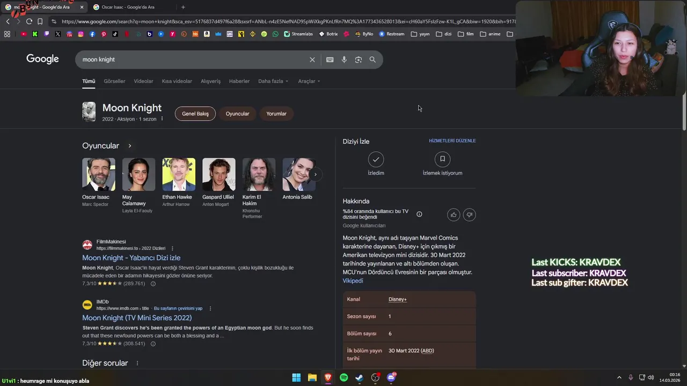Open the Botrix bookmark
The height and width of the screenshot is (386, 687).
pos(328,34)
